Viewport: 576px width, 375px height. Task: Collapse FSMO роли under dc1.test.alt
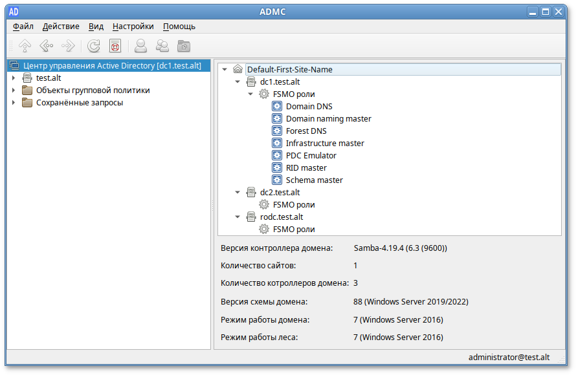[x=251, y=94]
